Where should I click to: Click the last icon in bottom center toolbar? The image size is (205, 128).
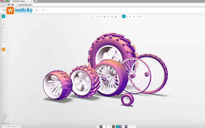[135, 126]
